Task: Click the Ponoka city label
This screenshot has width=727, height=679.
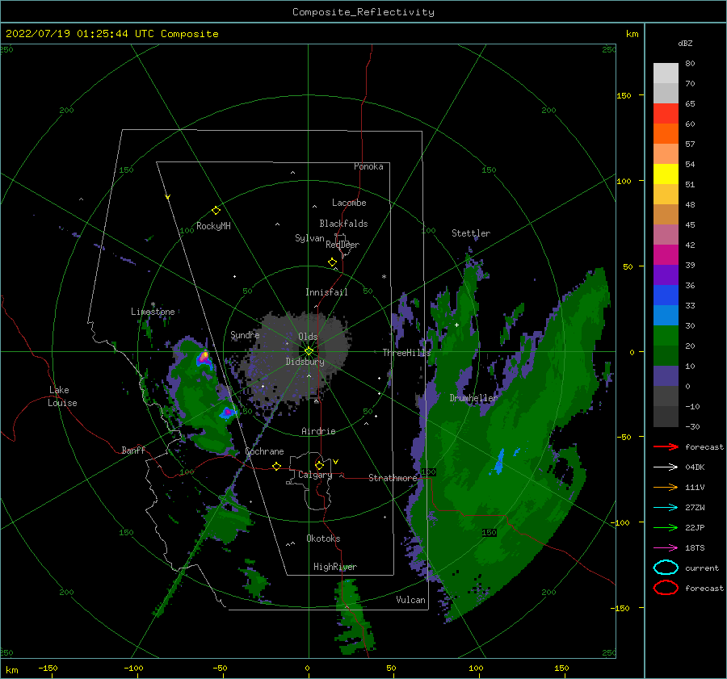Action: tap(368, 166)
